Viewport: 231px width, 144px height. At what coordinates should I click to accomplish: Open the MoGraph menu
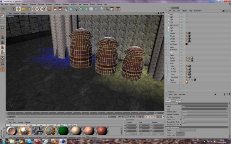tap(74, 4)
